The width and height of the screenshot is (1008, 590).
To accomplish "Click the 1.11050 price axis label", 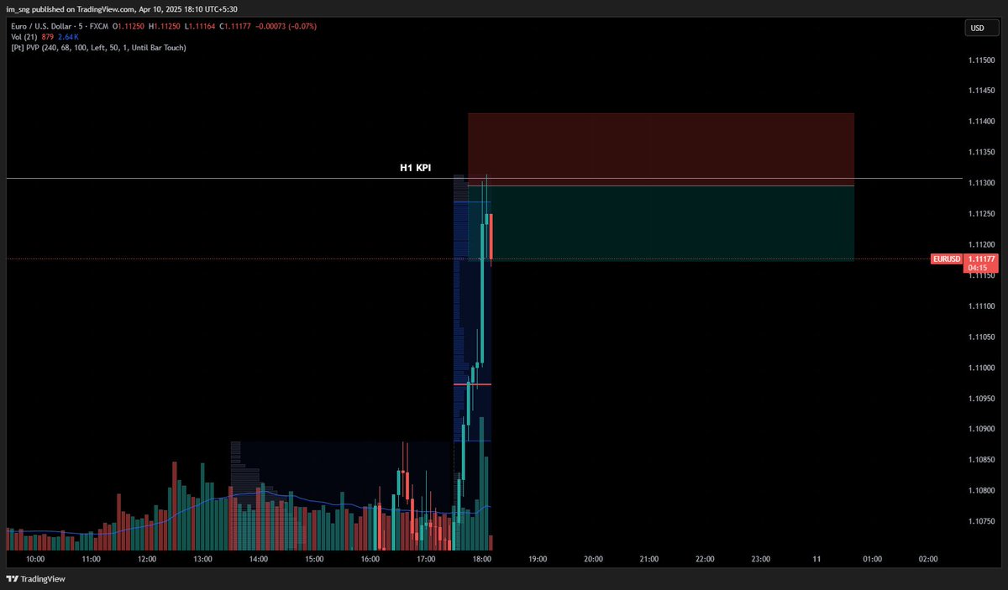I will click(x=982, y=337).
